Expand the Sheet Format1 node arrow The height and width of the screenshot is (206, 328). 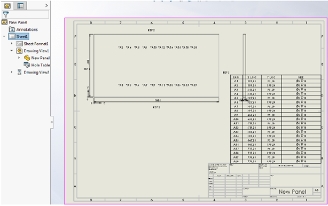[x=12, y=43]
